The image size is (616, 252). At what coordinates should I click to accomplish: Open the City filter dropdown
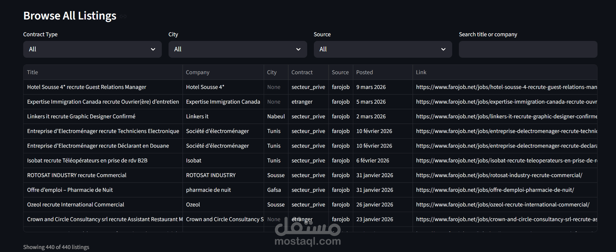(x=238, y=49)
